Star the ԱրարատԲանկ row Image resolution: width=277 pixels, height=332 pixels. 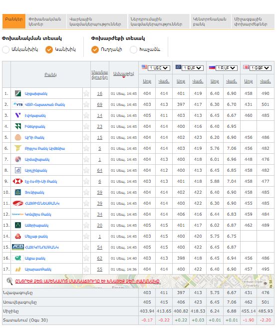coord(86,269)
